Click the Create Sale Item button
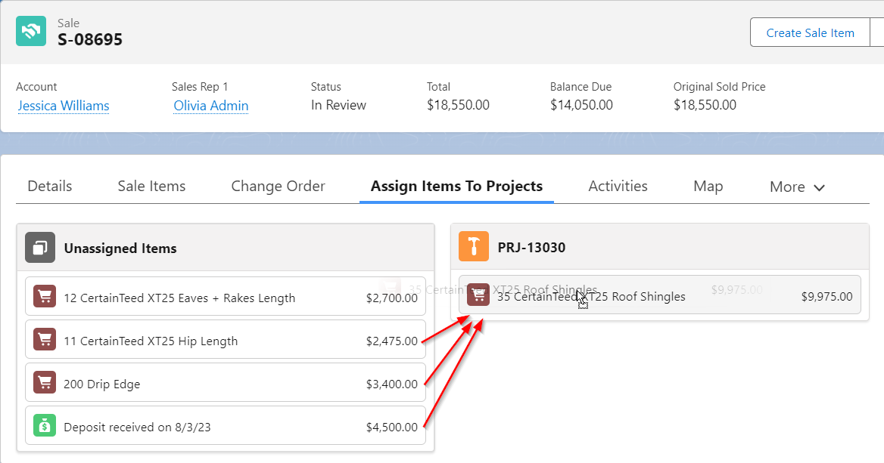The width and height of the screenshot is (884, 463). (x=810, y=32)
